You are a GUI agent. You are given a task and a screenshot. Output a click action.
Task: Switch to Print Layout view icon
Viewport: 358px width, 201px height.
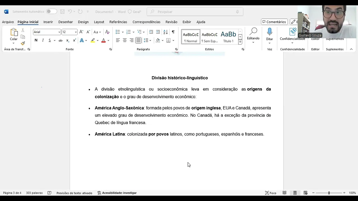click(x=295, y=193)
